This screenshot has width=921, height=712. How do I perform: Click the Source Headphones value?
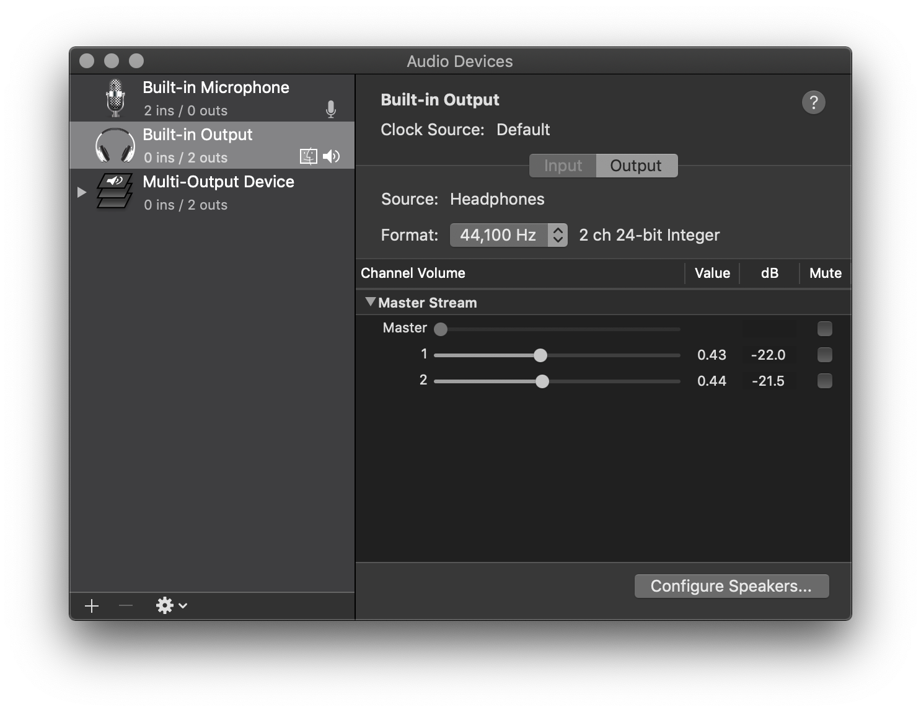[x=497, y=199]
